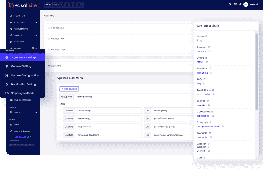Open Home link external icon
Image resolution: width=263 pixels, height=170 pixels.
click(206, 36)
